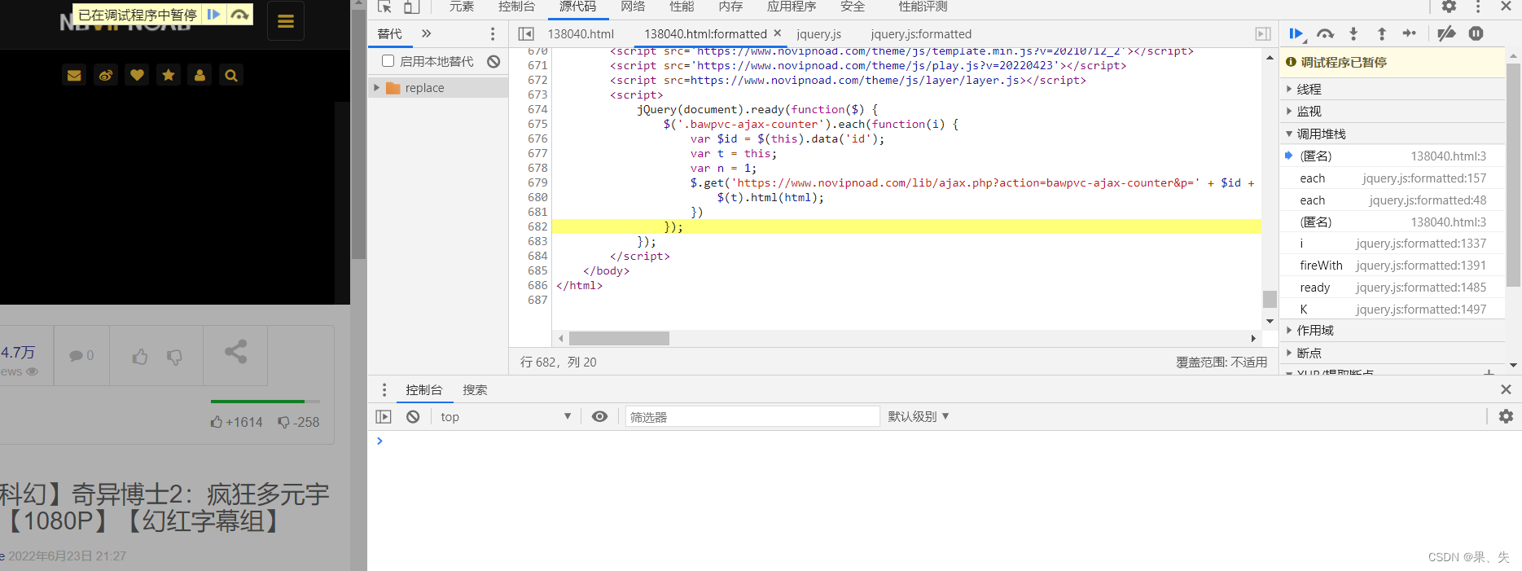Viewport: 1522px width, 571px height.
Task: Switch to 元素 panel tab
Action: [462, 7]
